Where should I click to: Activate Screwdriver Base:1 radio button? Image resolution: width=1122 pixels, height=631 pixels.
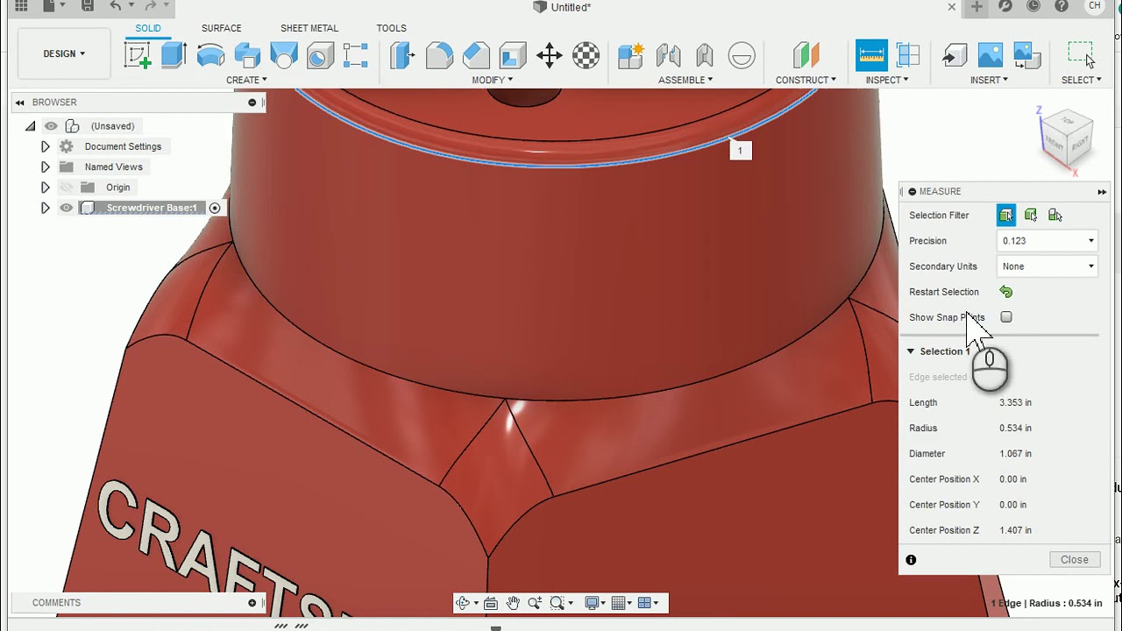coord(215,208)
